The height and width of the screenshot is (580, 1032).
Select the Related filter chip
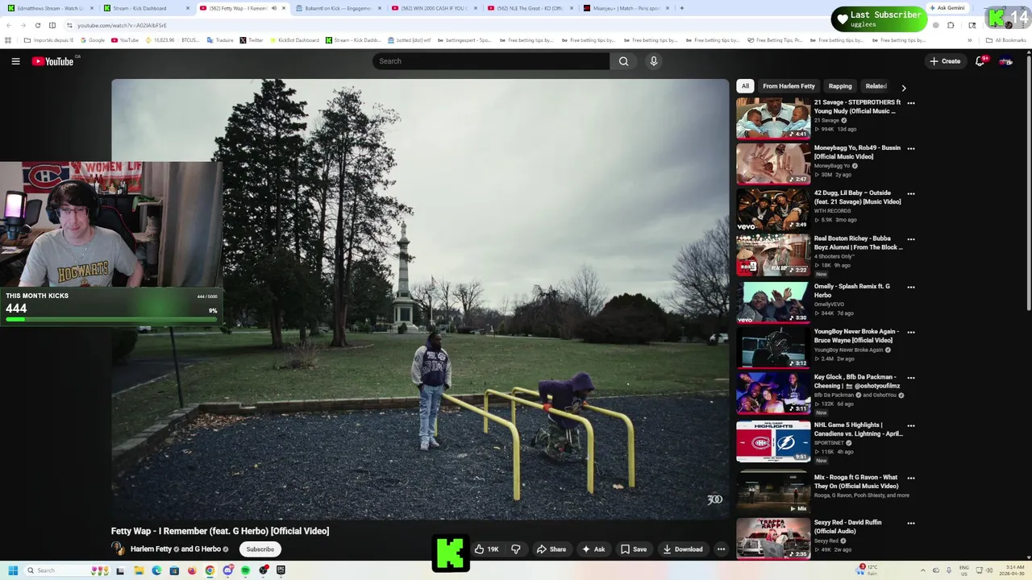tap(876, 86)
